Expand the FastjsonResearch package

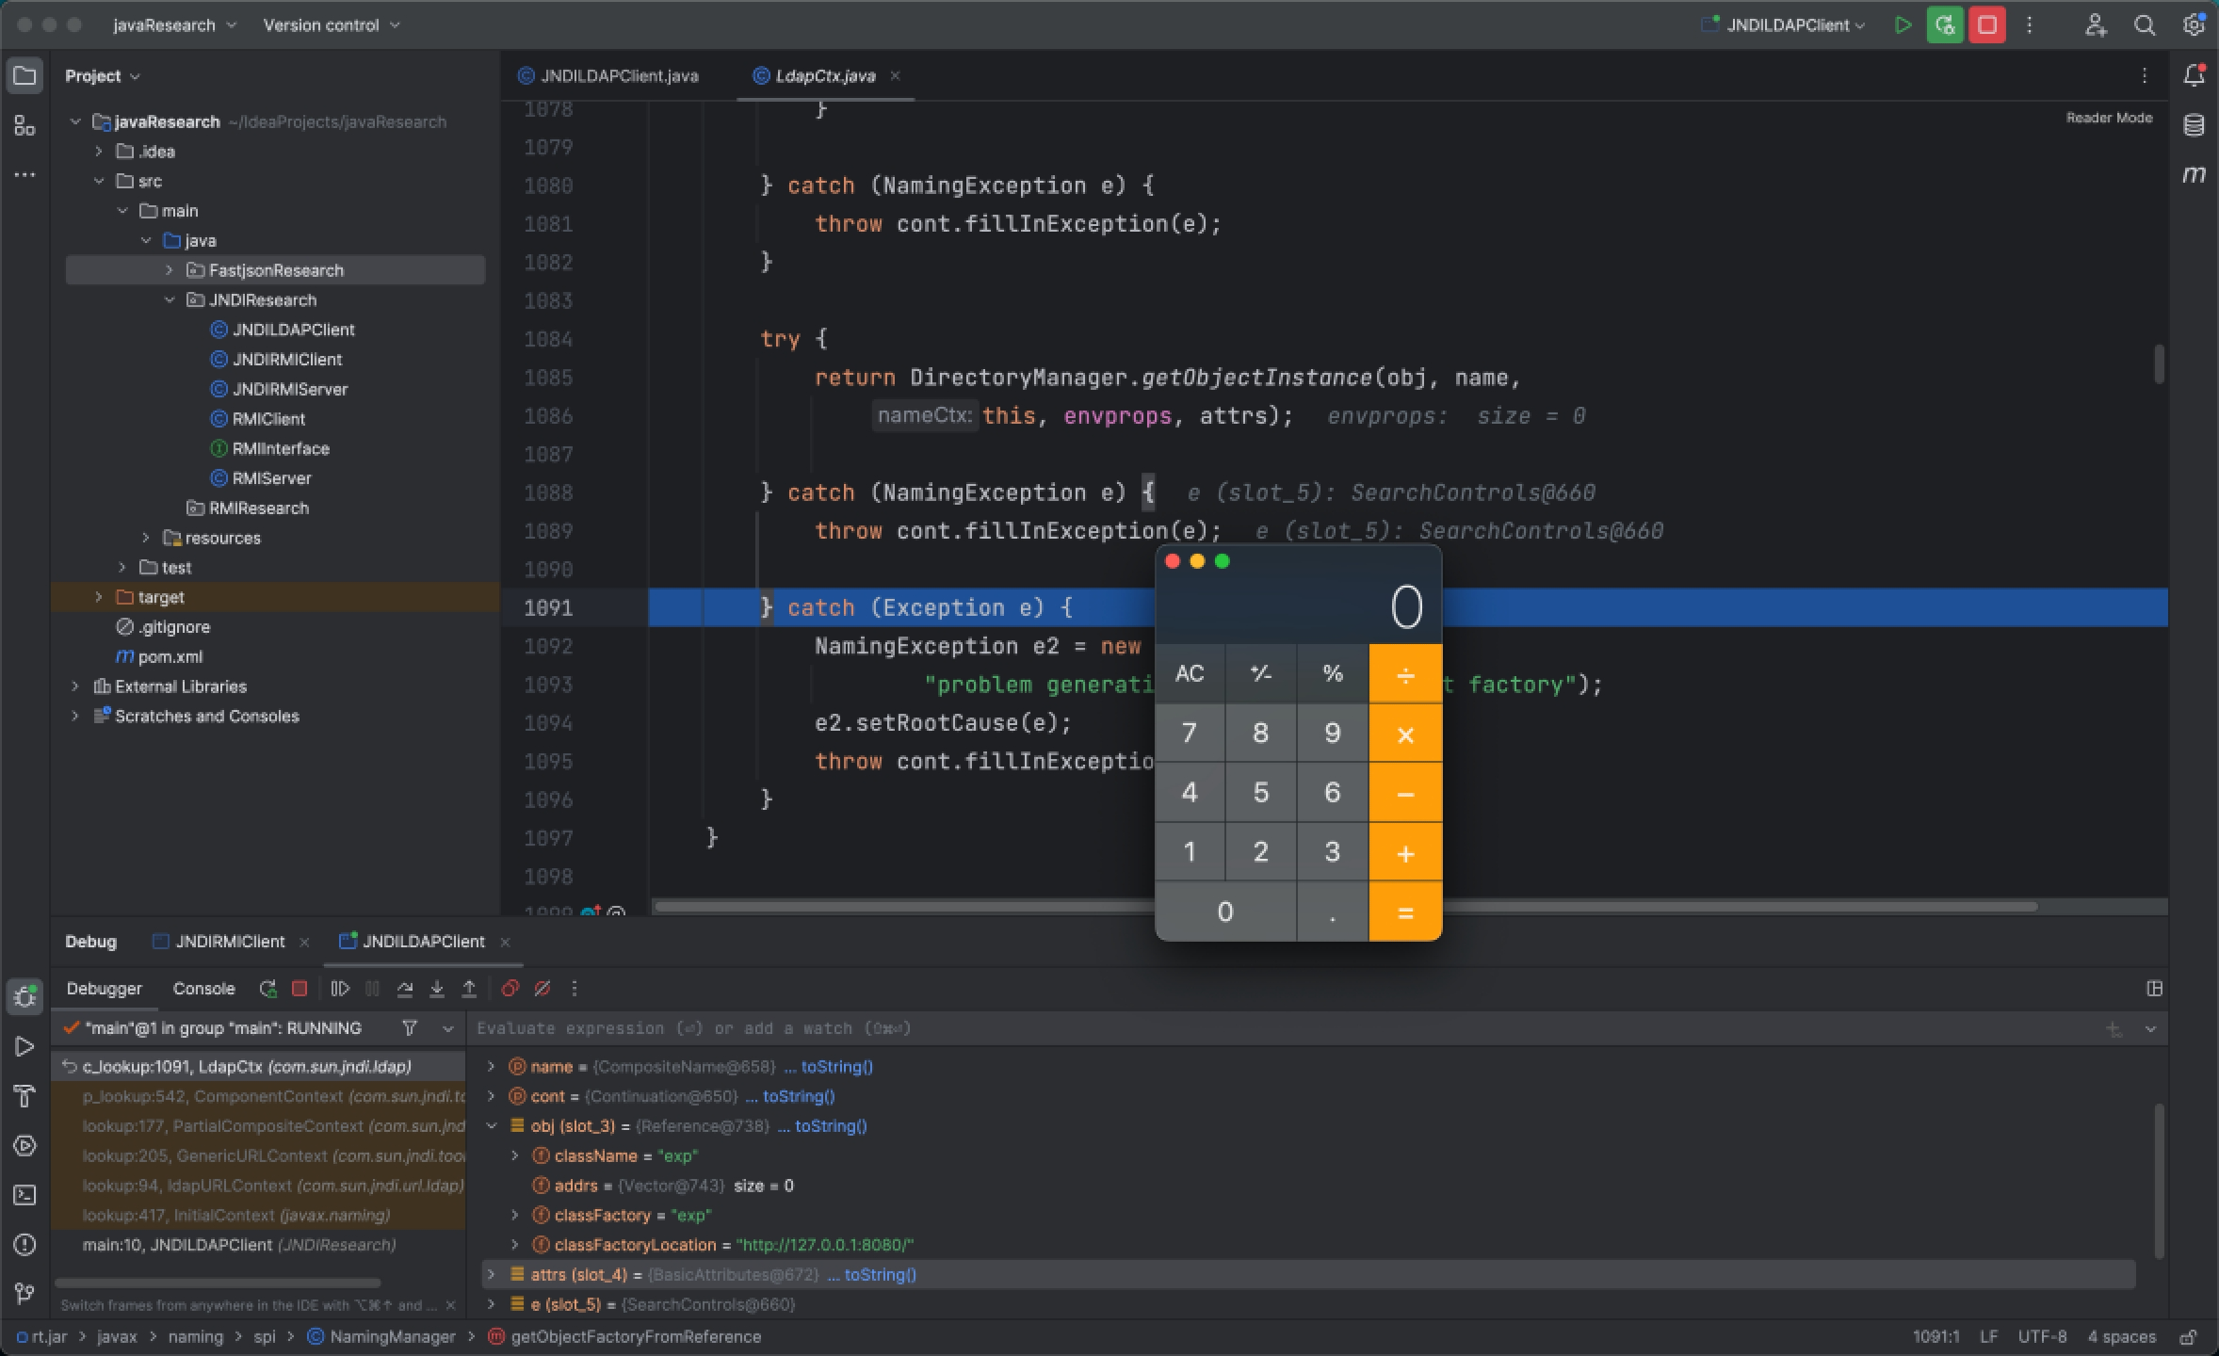[170, 270]
